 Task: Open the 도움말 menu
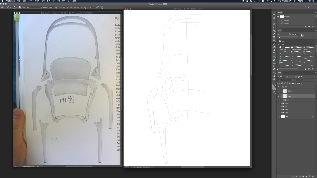(74, 1)
